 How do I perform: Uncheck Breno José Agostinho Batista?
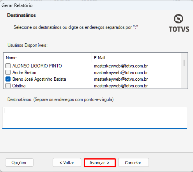[8, 79]
